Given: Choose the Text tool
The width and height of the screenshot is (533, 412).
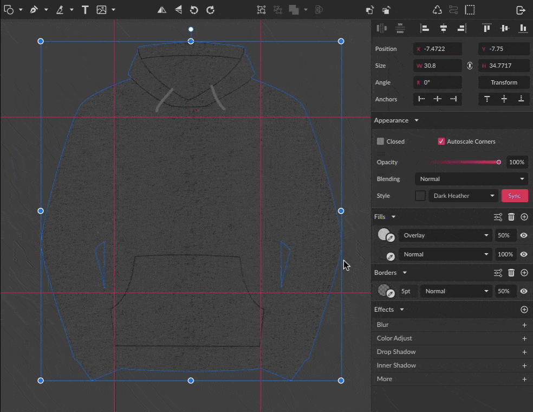Looking at the screenshot, I should tap(85, 10).
